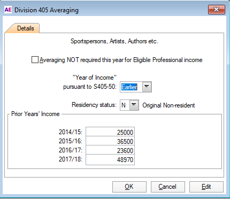Dismiss dialog with Cancel button
Image resolution: width=230 pixels, height=200 pixels.
(x=168, y=187)
